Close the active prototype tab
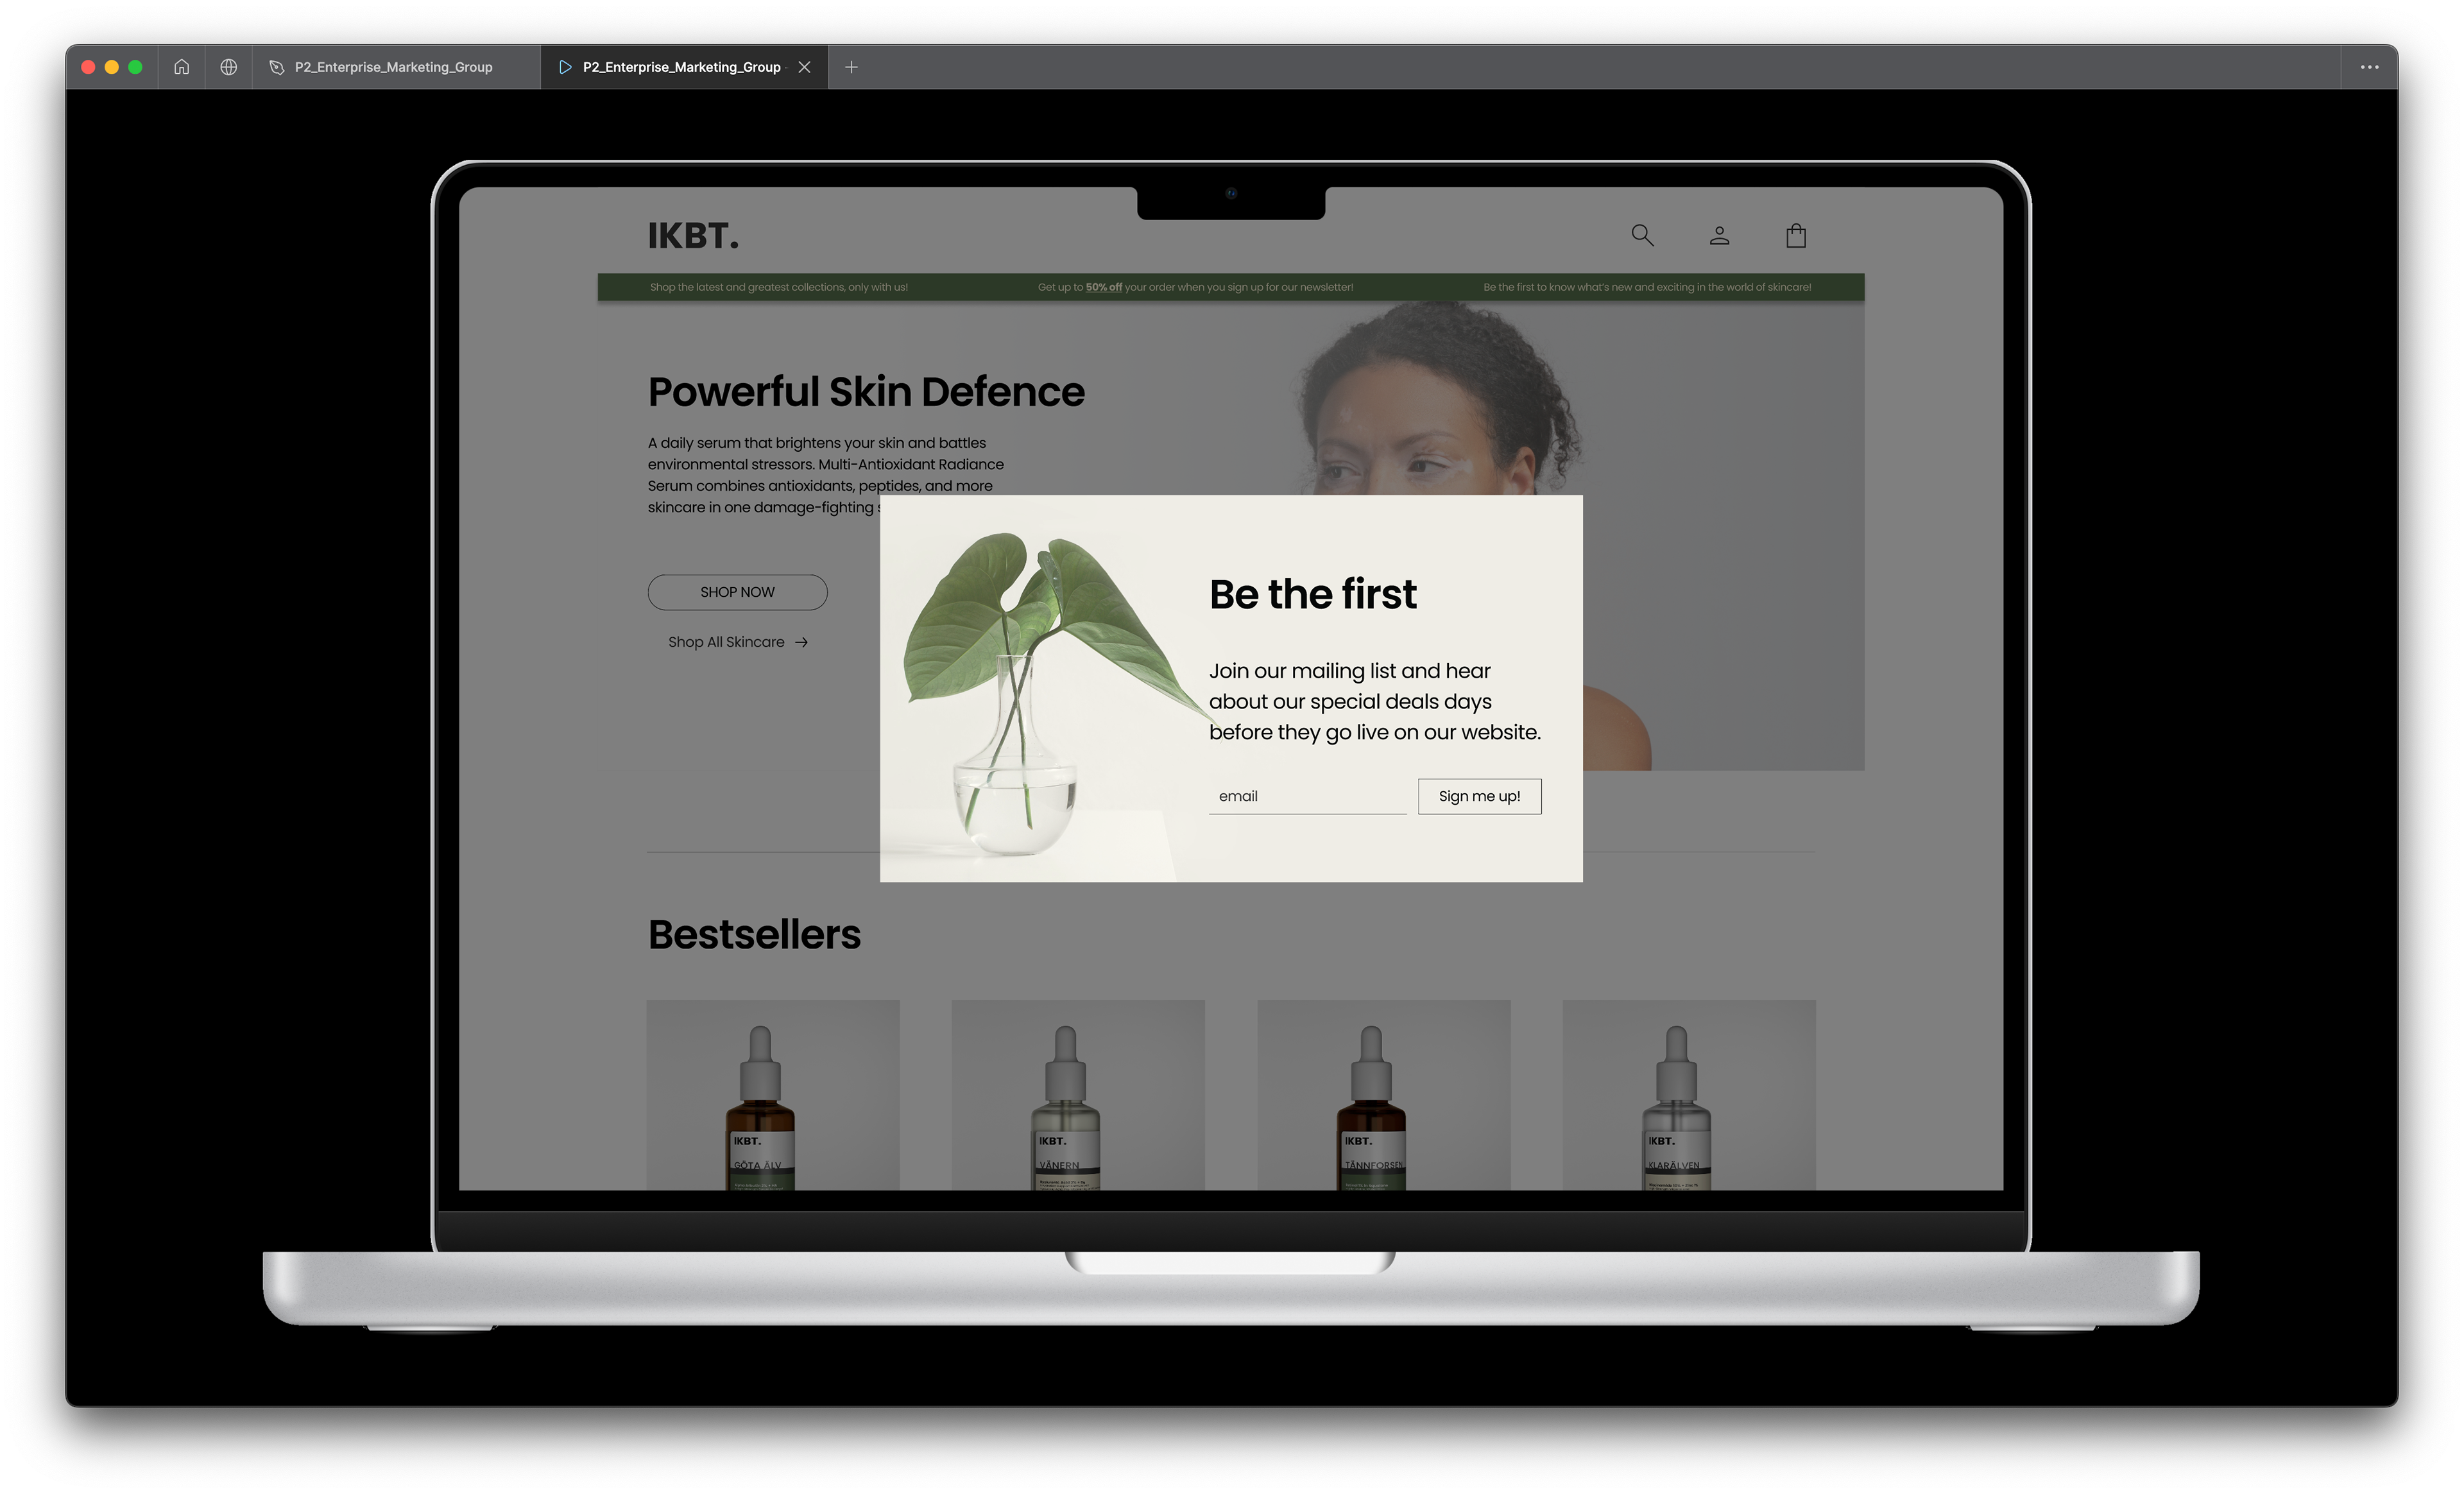This screenshot has width=2464, height=1494. tap(804, 67)
